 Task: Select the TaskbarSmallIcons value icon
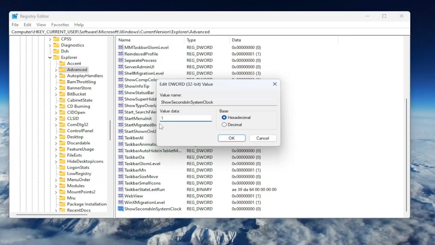[121, 183]
